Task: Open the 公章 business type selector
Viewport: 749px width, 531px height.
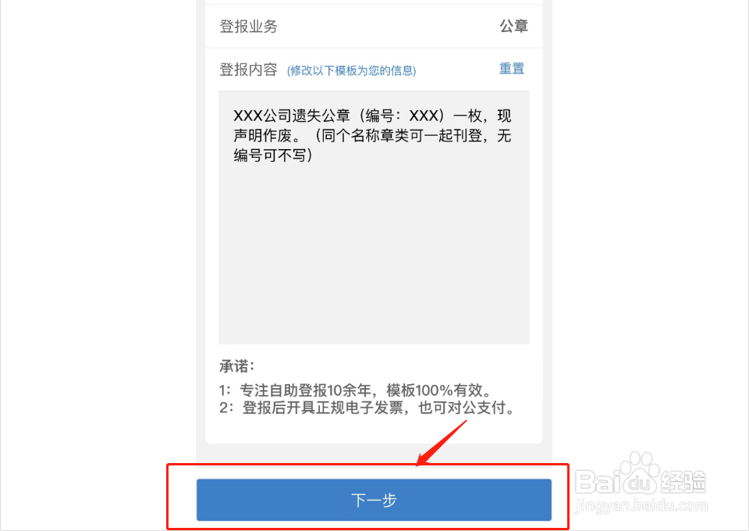Action: click(x=513, y=26)
